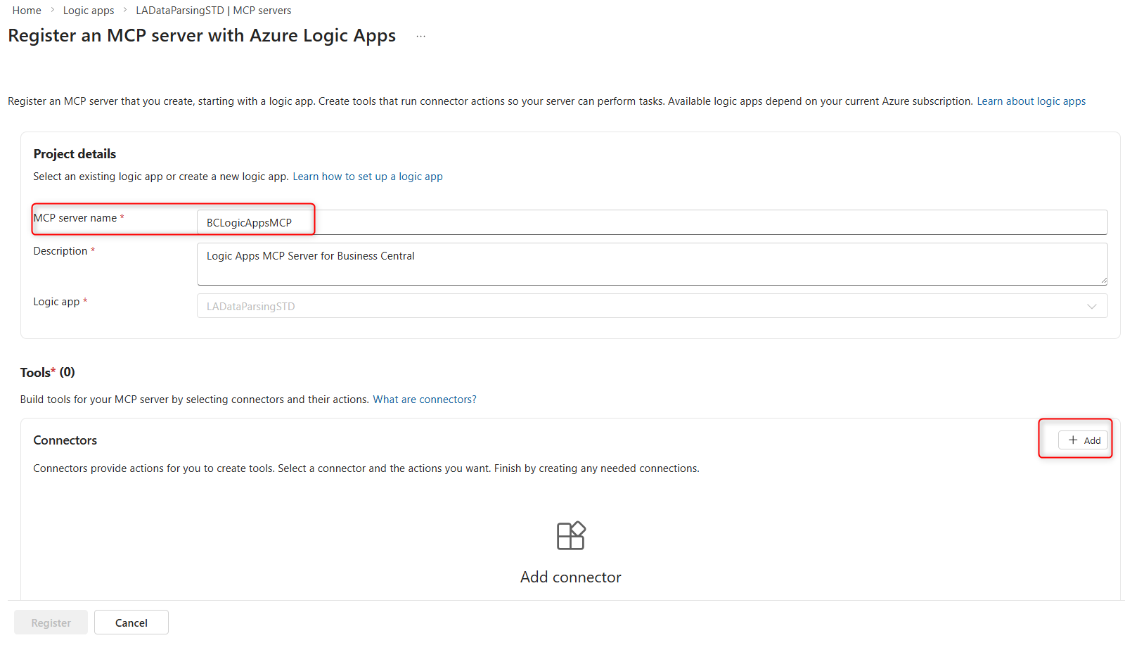Cancel the MCP server registration
The height and width of the screenshot is (645, 1125).
[131, 622]
